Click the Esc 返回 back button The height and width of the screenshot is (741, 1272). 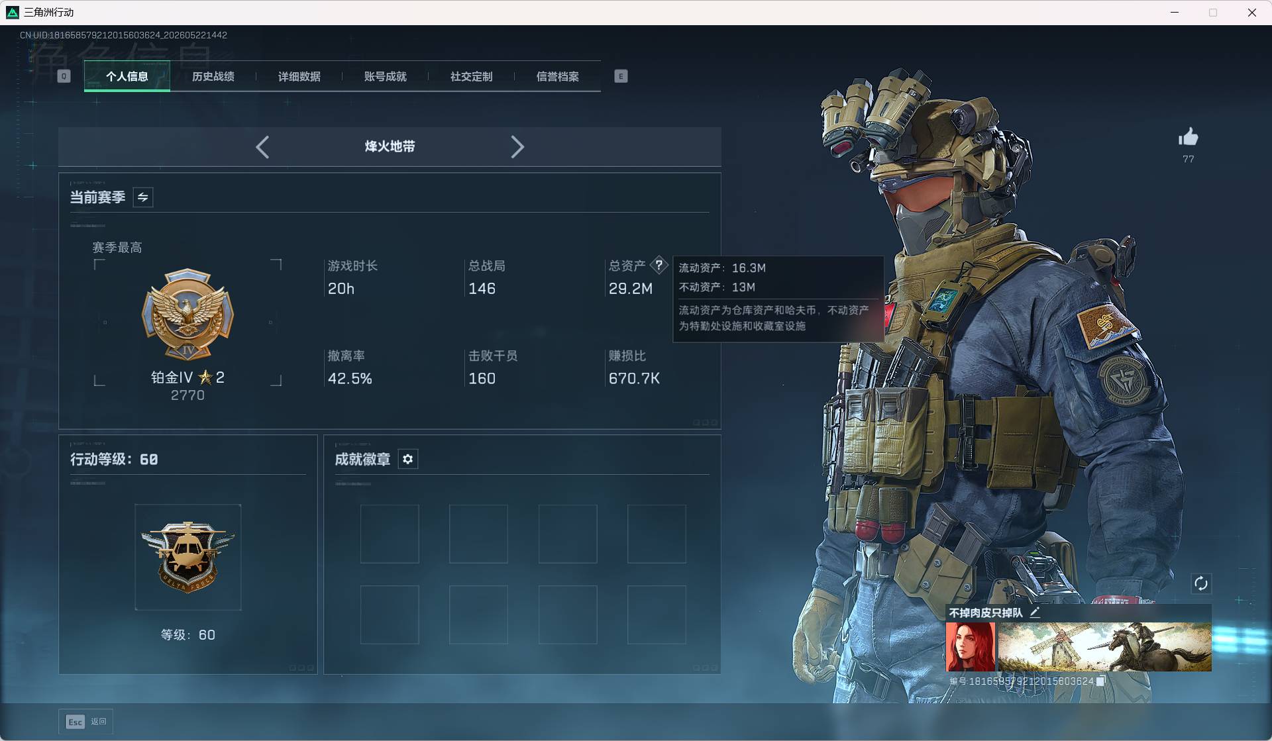click(x=86, y=721)
